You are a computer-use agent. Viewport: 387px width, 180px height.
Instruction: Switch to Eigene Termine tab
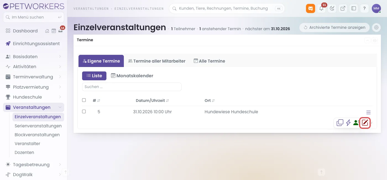click(x=101, y=61)
